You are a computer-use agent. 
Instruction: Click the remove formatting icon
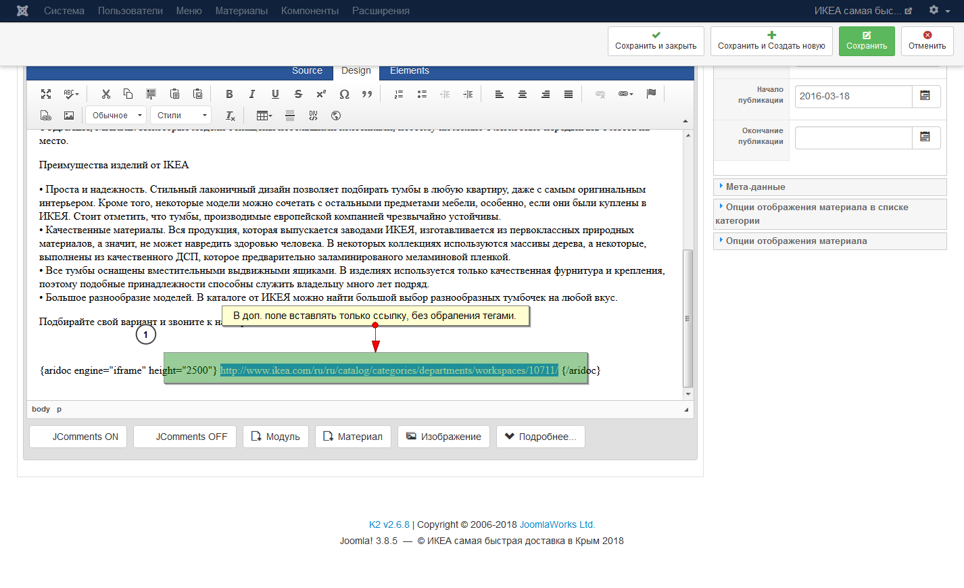(231, 116)
